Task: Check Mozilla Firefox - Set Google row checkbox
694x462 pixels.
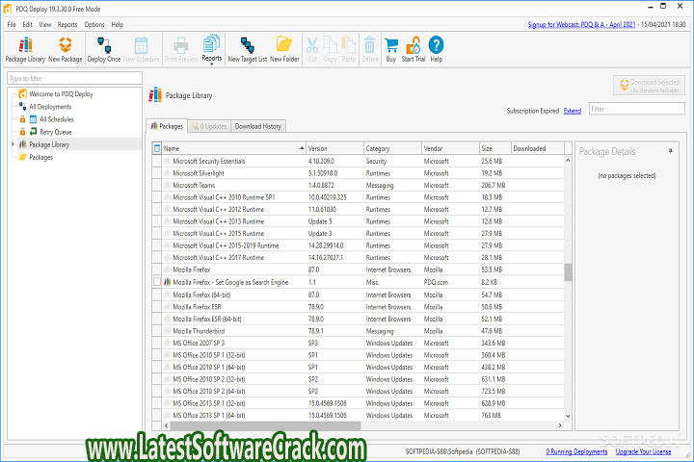Action: tap(157, 282)
